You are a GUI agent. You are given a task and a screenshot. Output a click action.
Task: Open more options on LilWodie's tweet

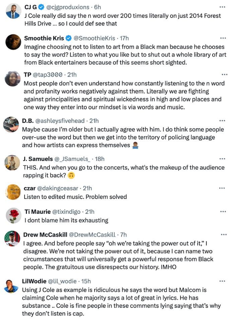point(222,281)
